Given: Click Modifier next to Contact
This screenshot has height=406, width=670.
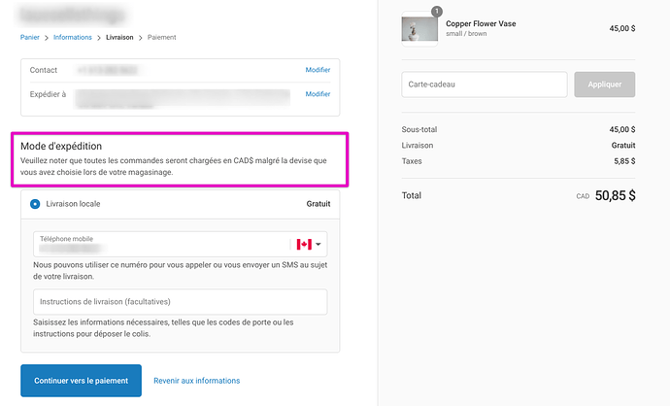Looking at the screenshot, I should coord(318,70).
